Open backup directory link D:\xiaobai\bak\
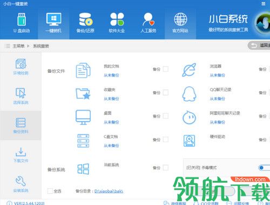The image size is (270, 205). click(x=109, y=191)
